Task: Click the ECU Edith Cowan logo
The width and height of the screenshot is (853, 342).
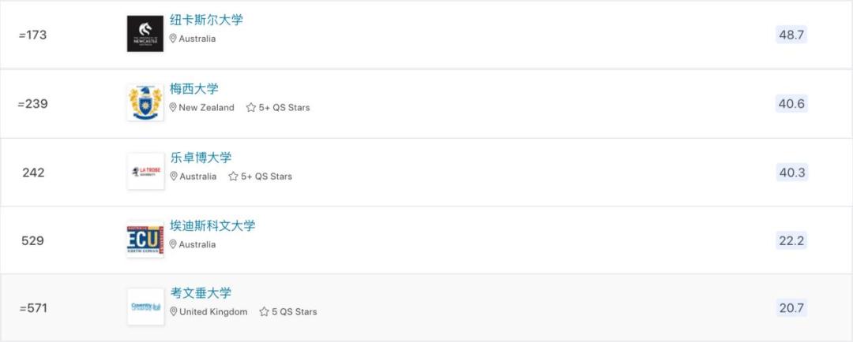Action: point(145,240)
